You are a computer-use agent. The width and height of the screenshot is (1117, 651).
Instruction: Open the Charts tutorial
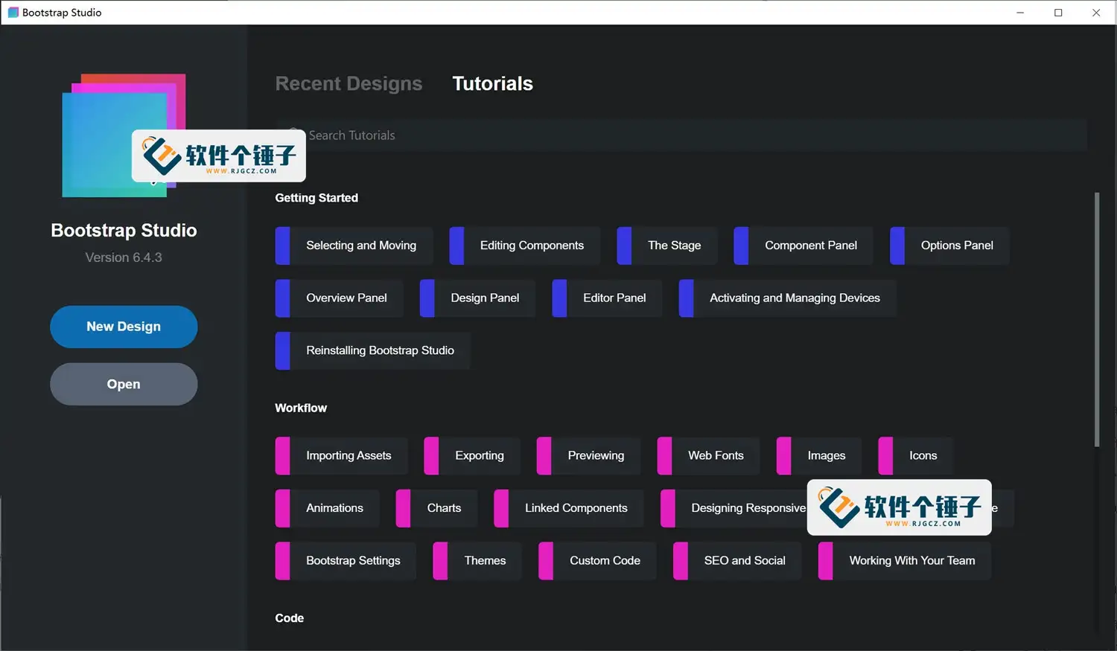[x=436, y=508]
